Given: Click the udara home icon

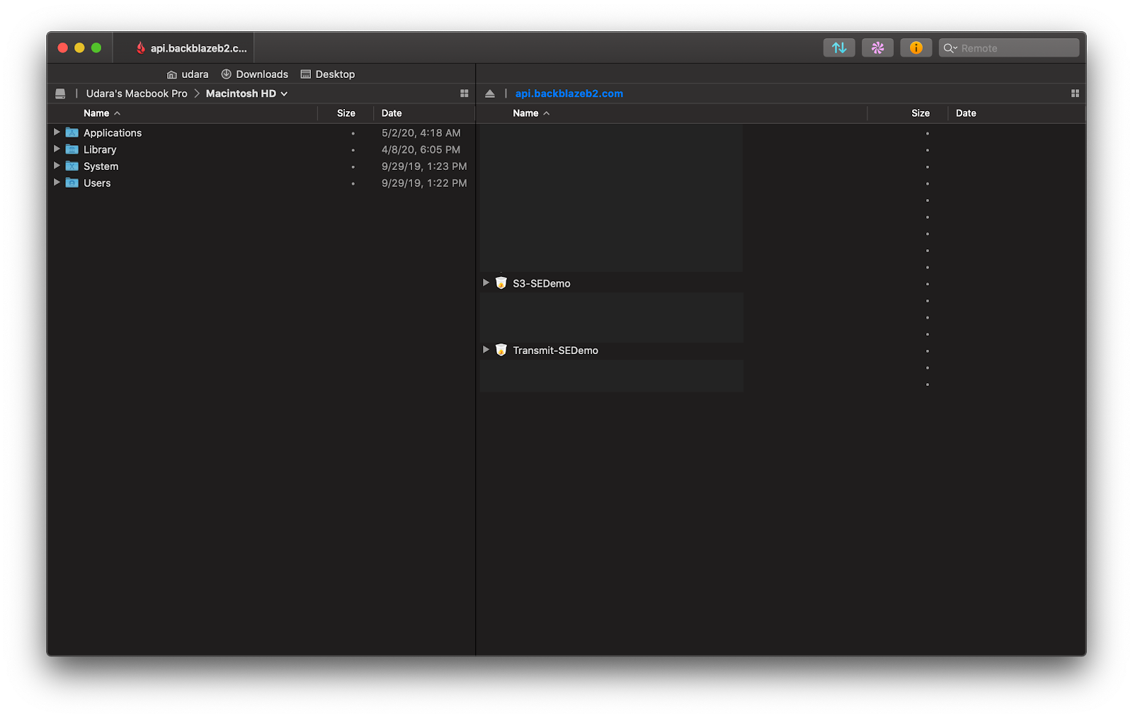Looking at the screenshot, I should tap(172, 74).
